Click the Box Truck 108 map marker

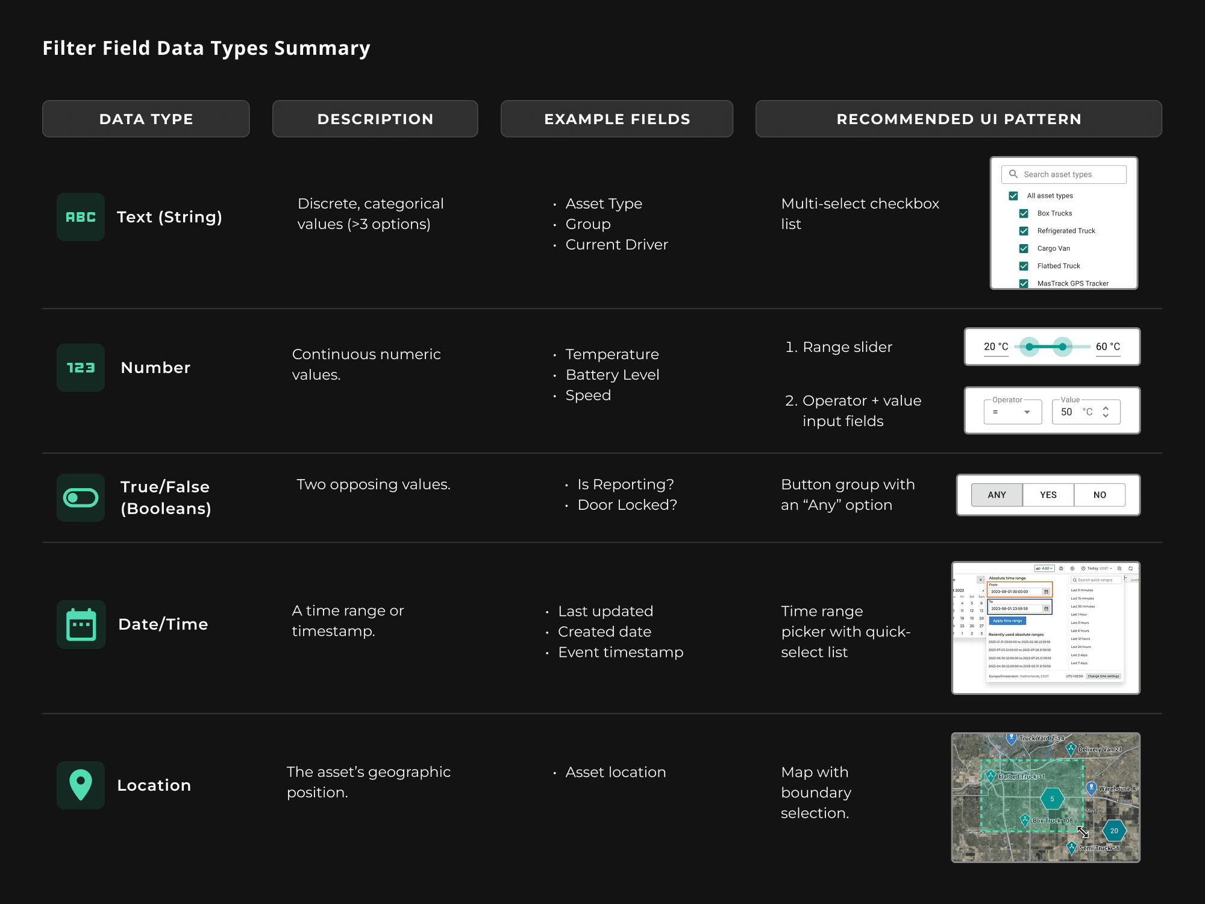(1025, 820)
